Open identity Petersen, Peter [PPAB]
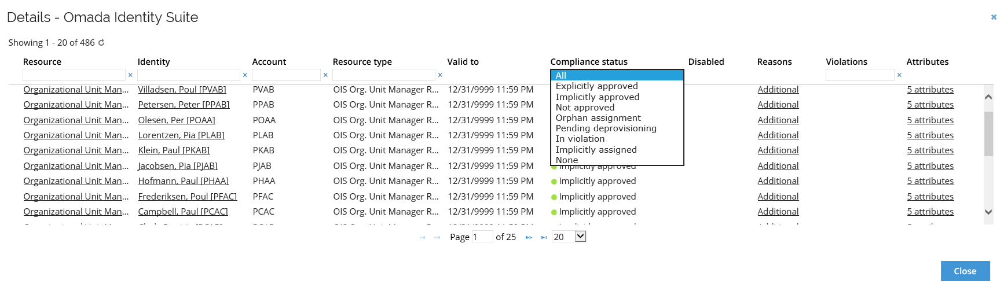 pyautogui.click(x=184, y=105)
